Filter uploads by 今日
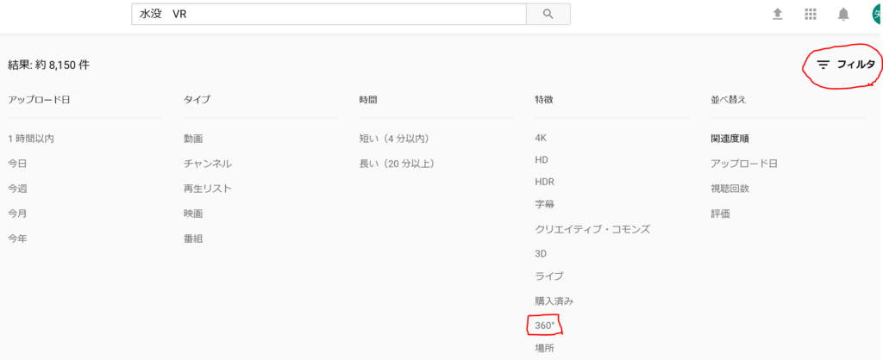Viewport: 883px width, 360px height. (17, 164)
